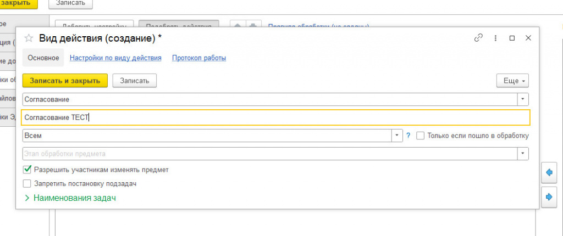The image size is (563, 236).
Task: Click the blue left arrow button
Action: click(x=549, y=173)
